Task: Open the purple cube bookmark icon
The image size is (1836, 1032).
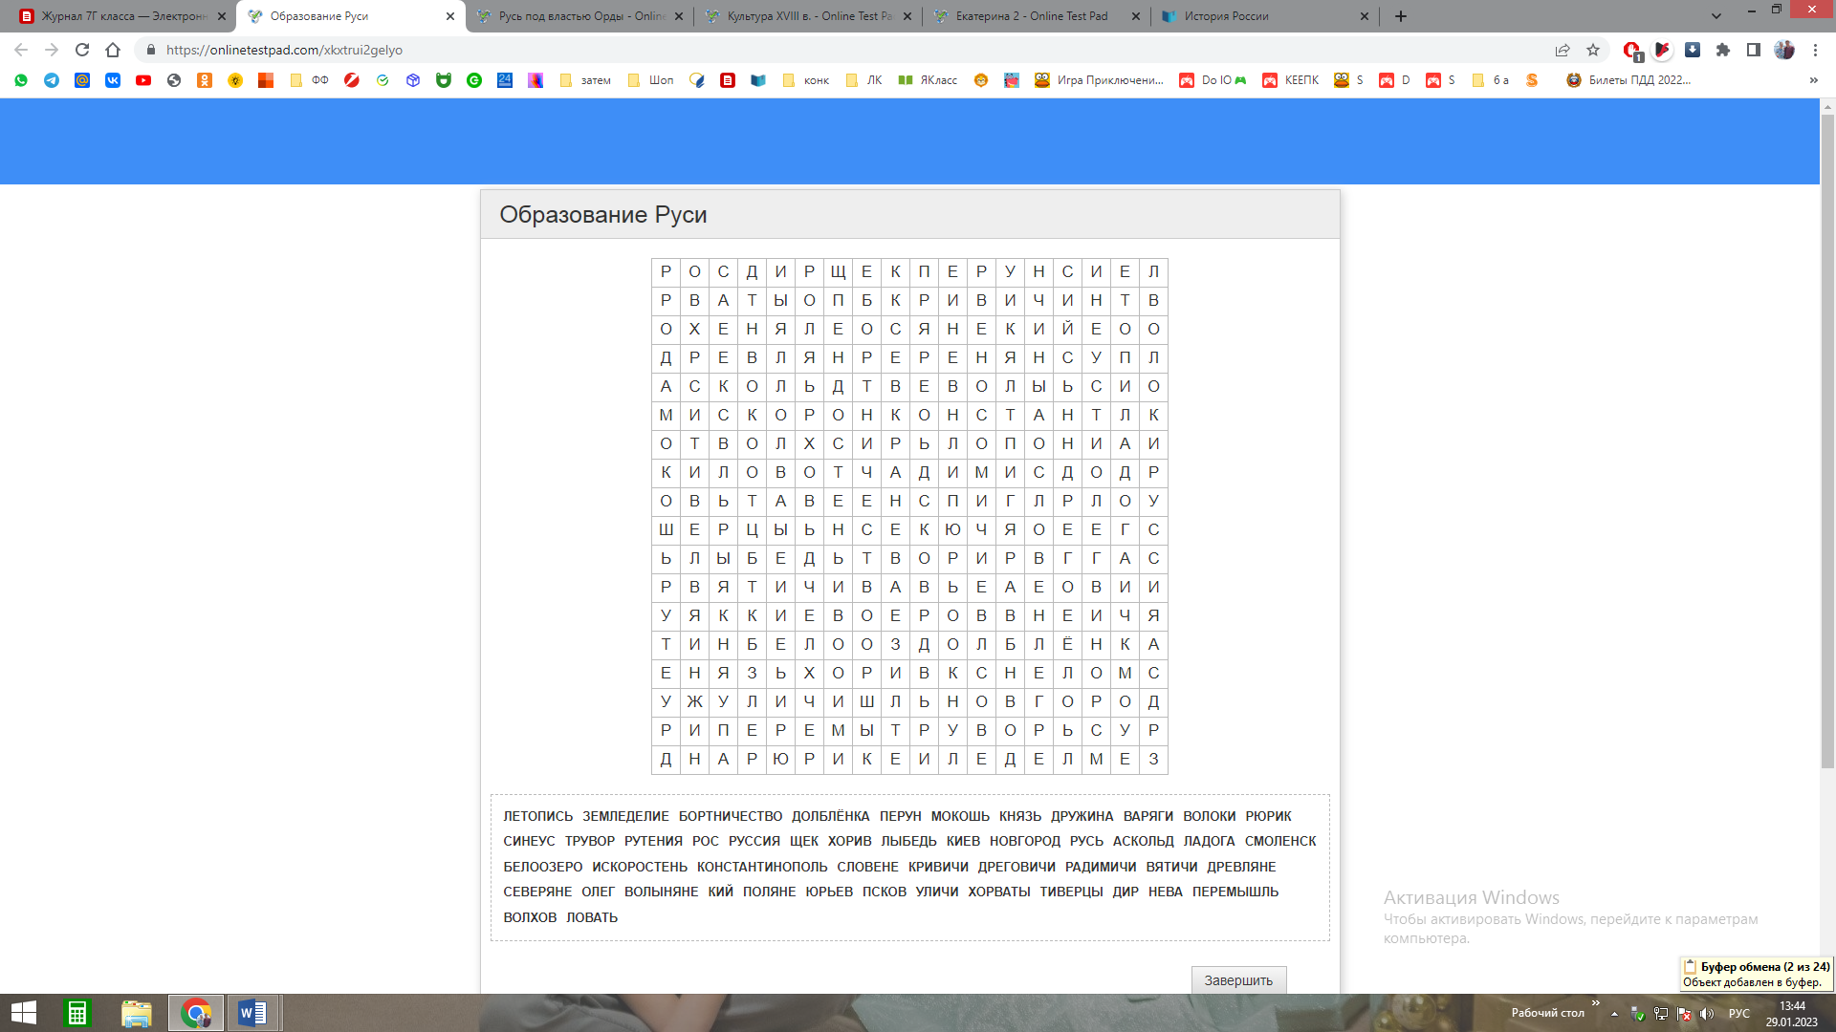Action: click(x=413, y=80)
